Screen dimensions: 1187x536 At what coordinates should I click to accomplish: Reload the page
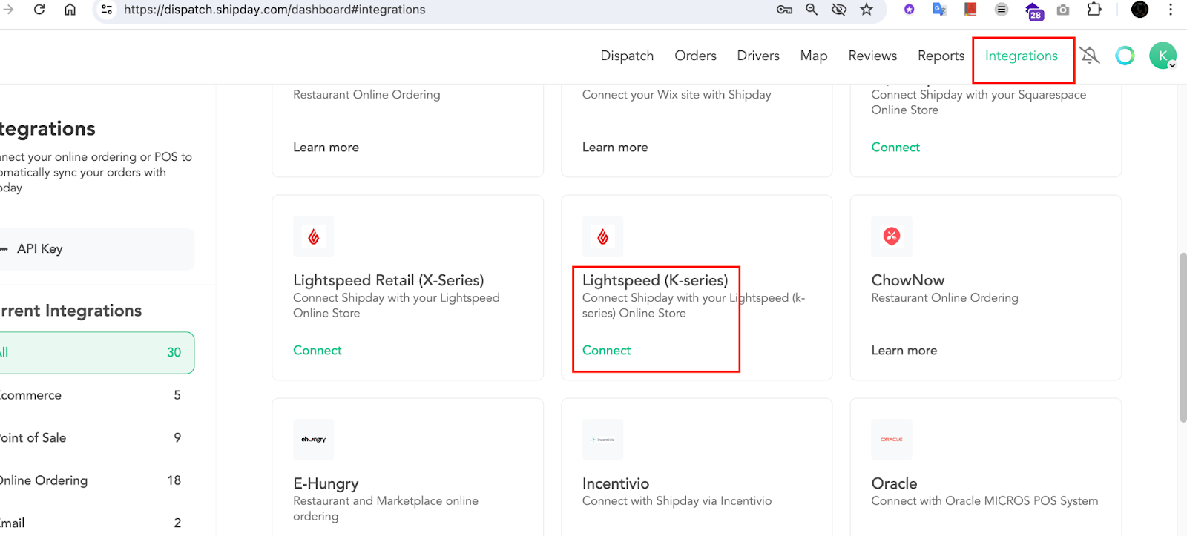pyautogui.click(x=39, y=10)
